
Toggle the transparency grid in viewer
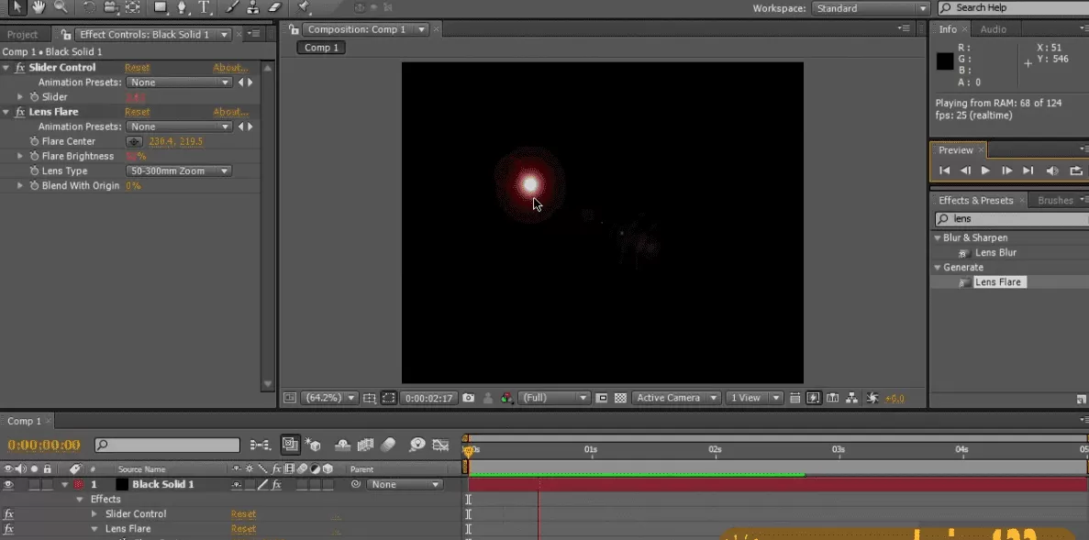tap(620, 398)
